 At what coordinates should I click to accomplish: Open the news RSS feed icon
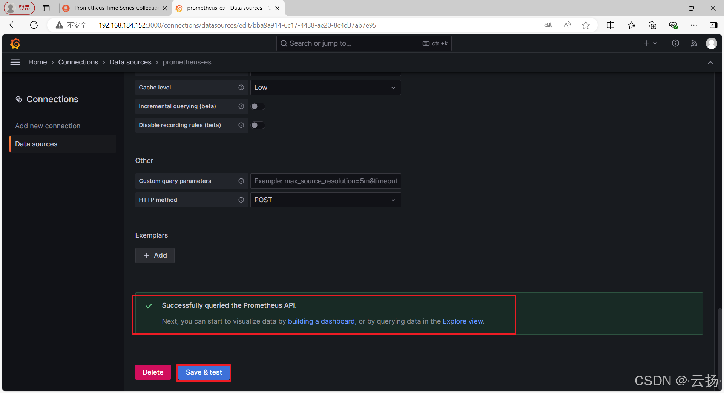point(694,43)
